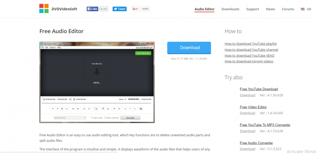Open the Free Audio Converter link

tap(256, 143)
